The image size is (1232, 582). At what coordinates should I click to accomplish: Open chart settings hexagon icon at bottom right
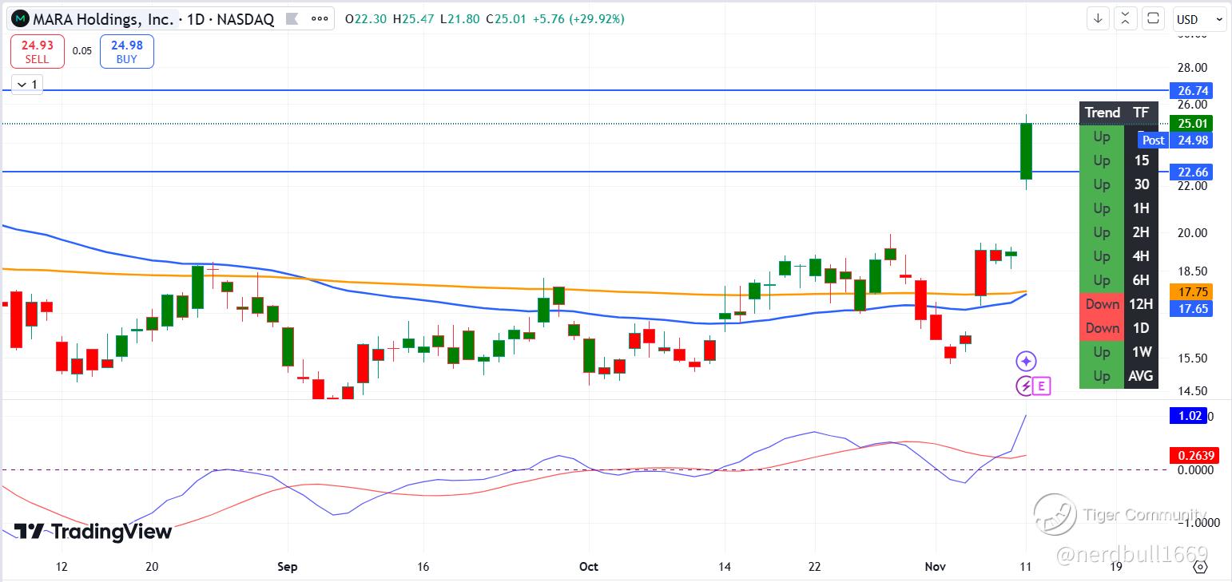point(1200,567)
